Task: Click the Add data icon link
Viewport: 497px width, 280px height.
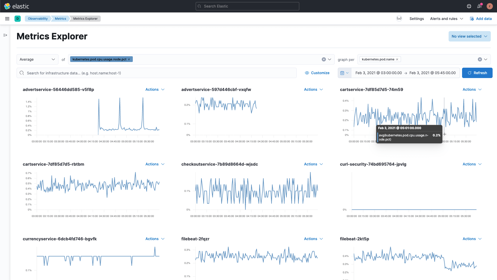Action: 481,19
